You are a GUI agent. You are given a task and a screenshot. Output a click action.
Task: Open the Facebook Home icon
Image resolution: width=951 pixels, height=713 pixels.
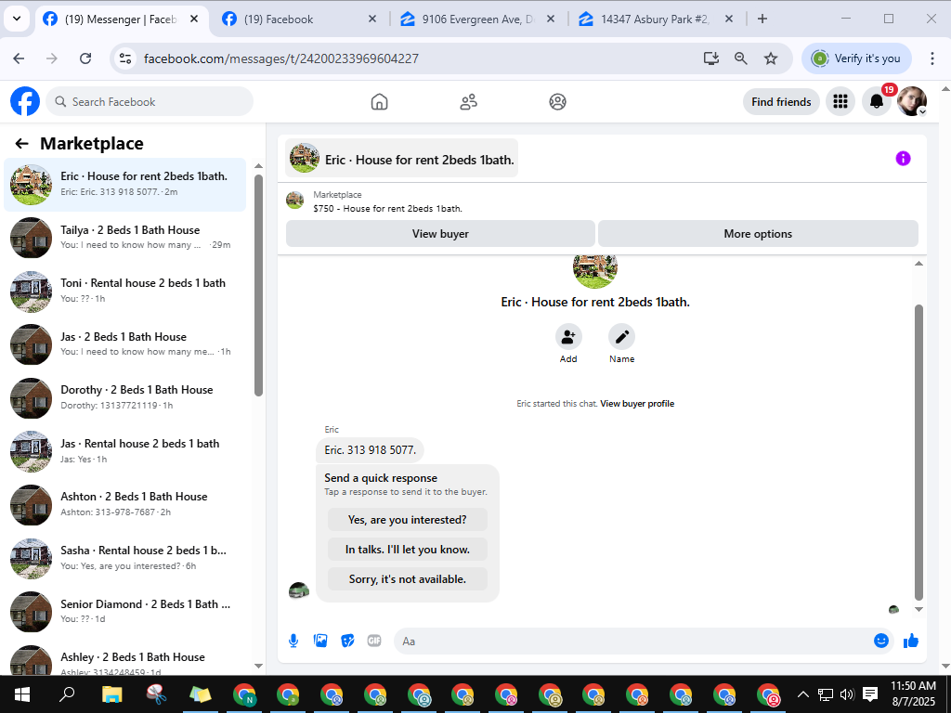click(379, 101)
